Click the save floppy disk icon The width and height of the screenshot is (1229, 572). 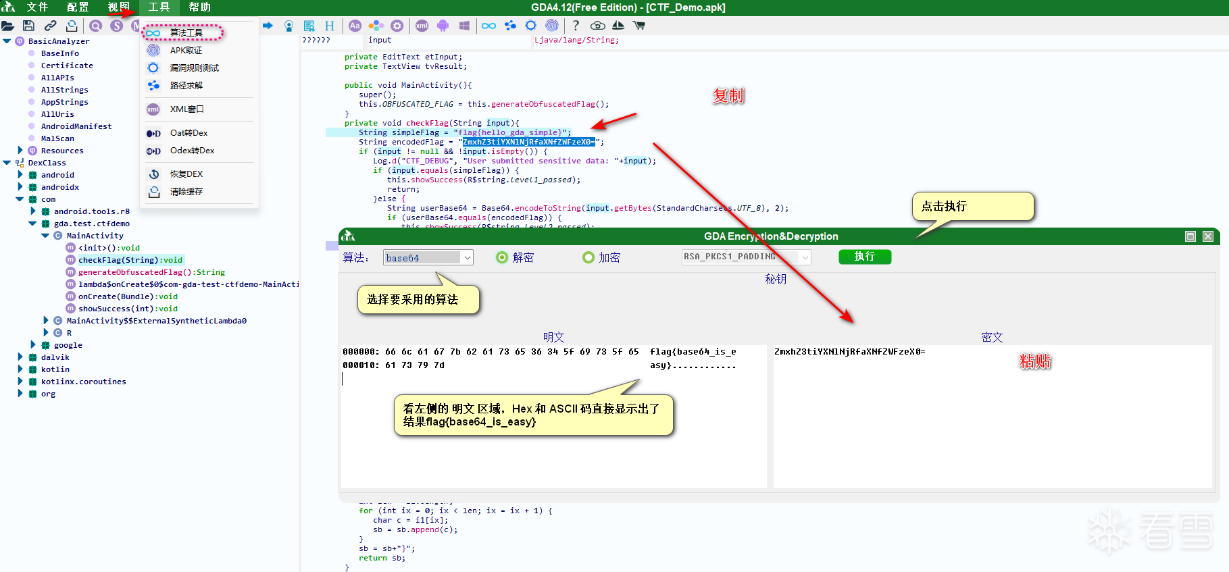click(x=28, y=26)
